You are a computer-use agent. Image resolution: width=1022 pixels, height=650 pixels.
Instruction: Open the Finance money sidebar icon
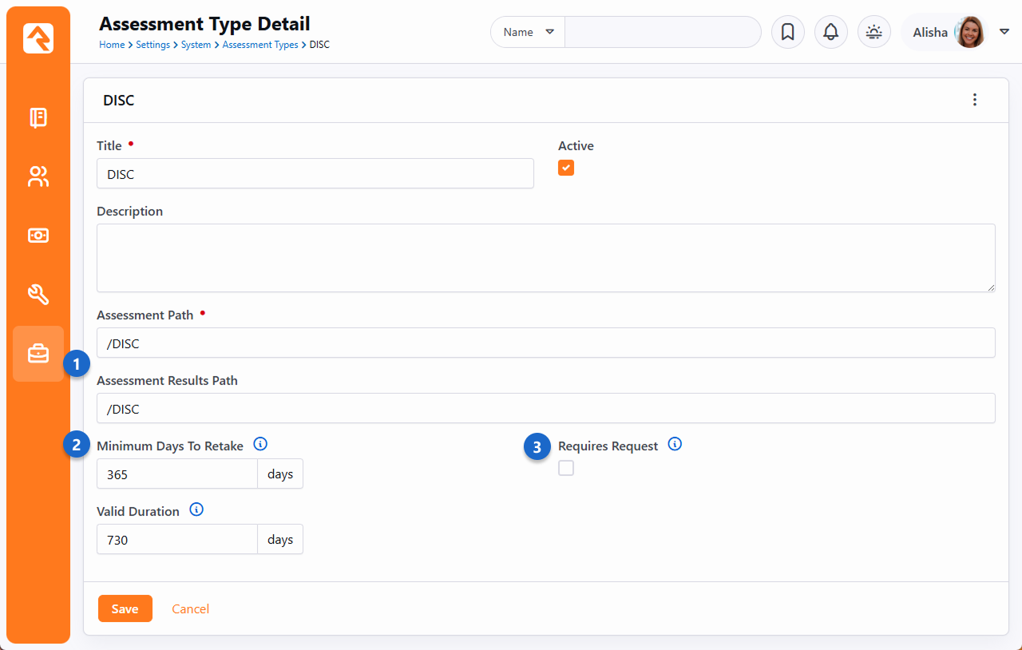click(38, 236)
